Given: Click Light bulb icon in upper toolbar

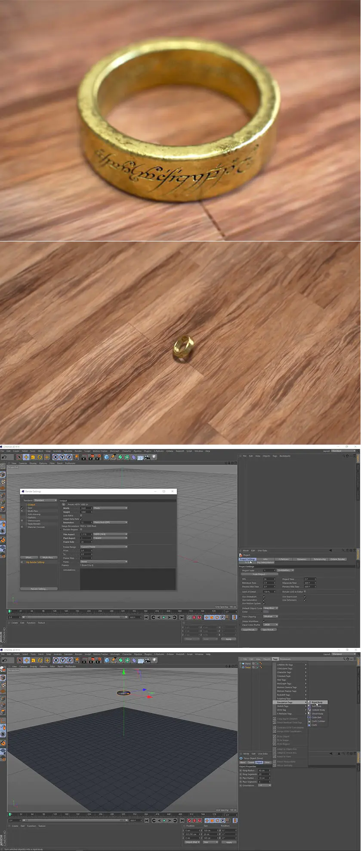Looking at the screenshot, I should coord(154,457).
